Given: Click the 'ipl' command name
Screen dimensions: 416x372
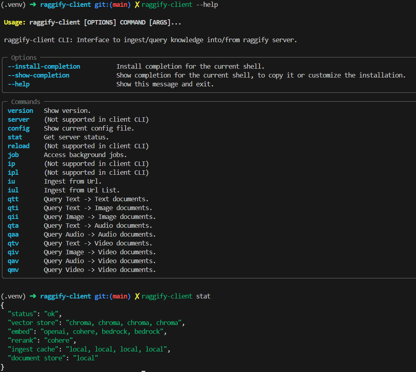Looking at the screenshot, I should coord(13,172).
